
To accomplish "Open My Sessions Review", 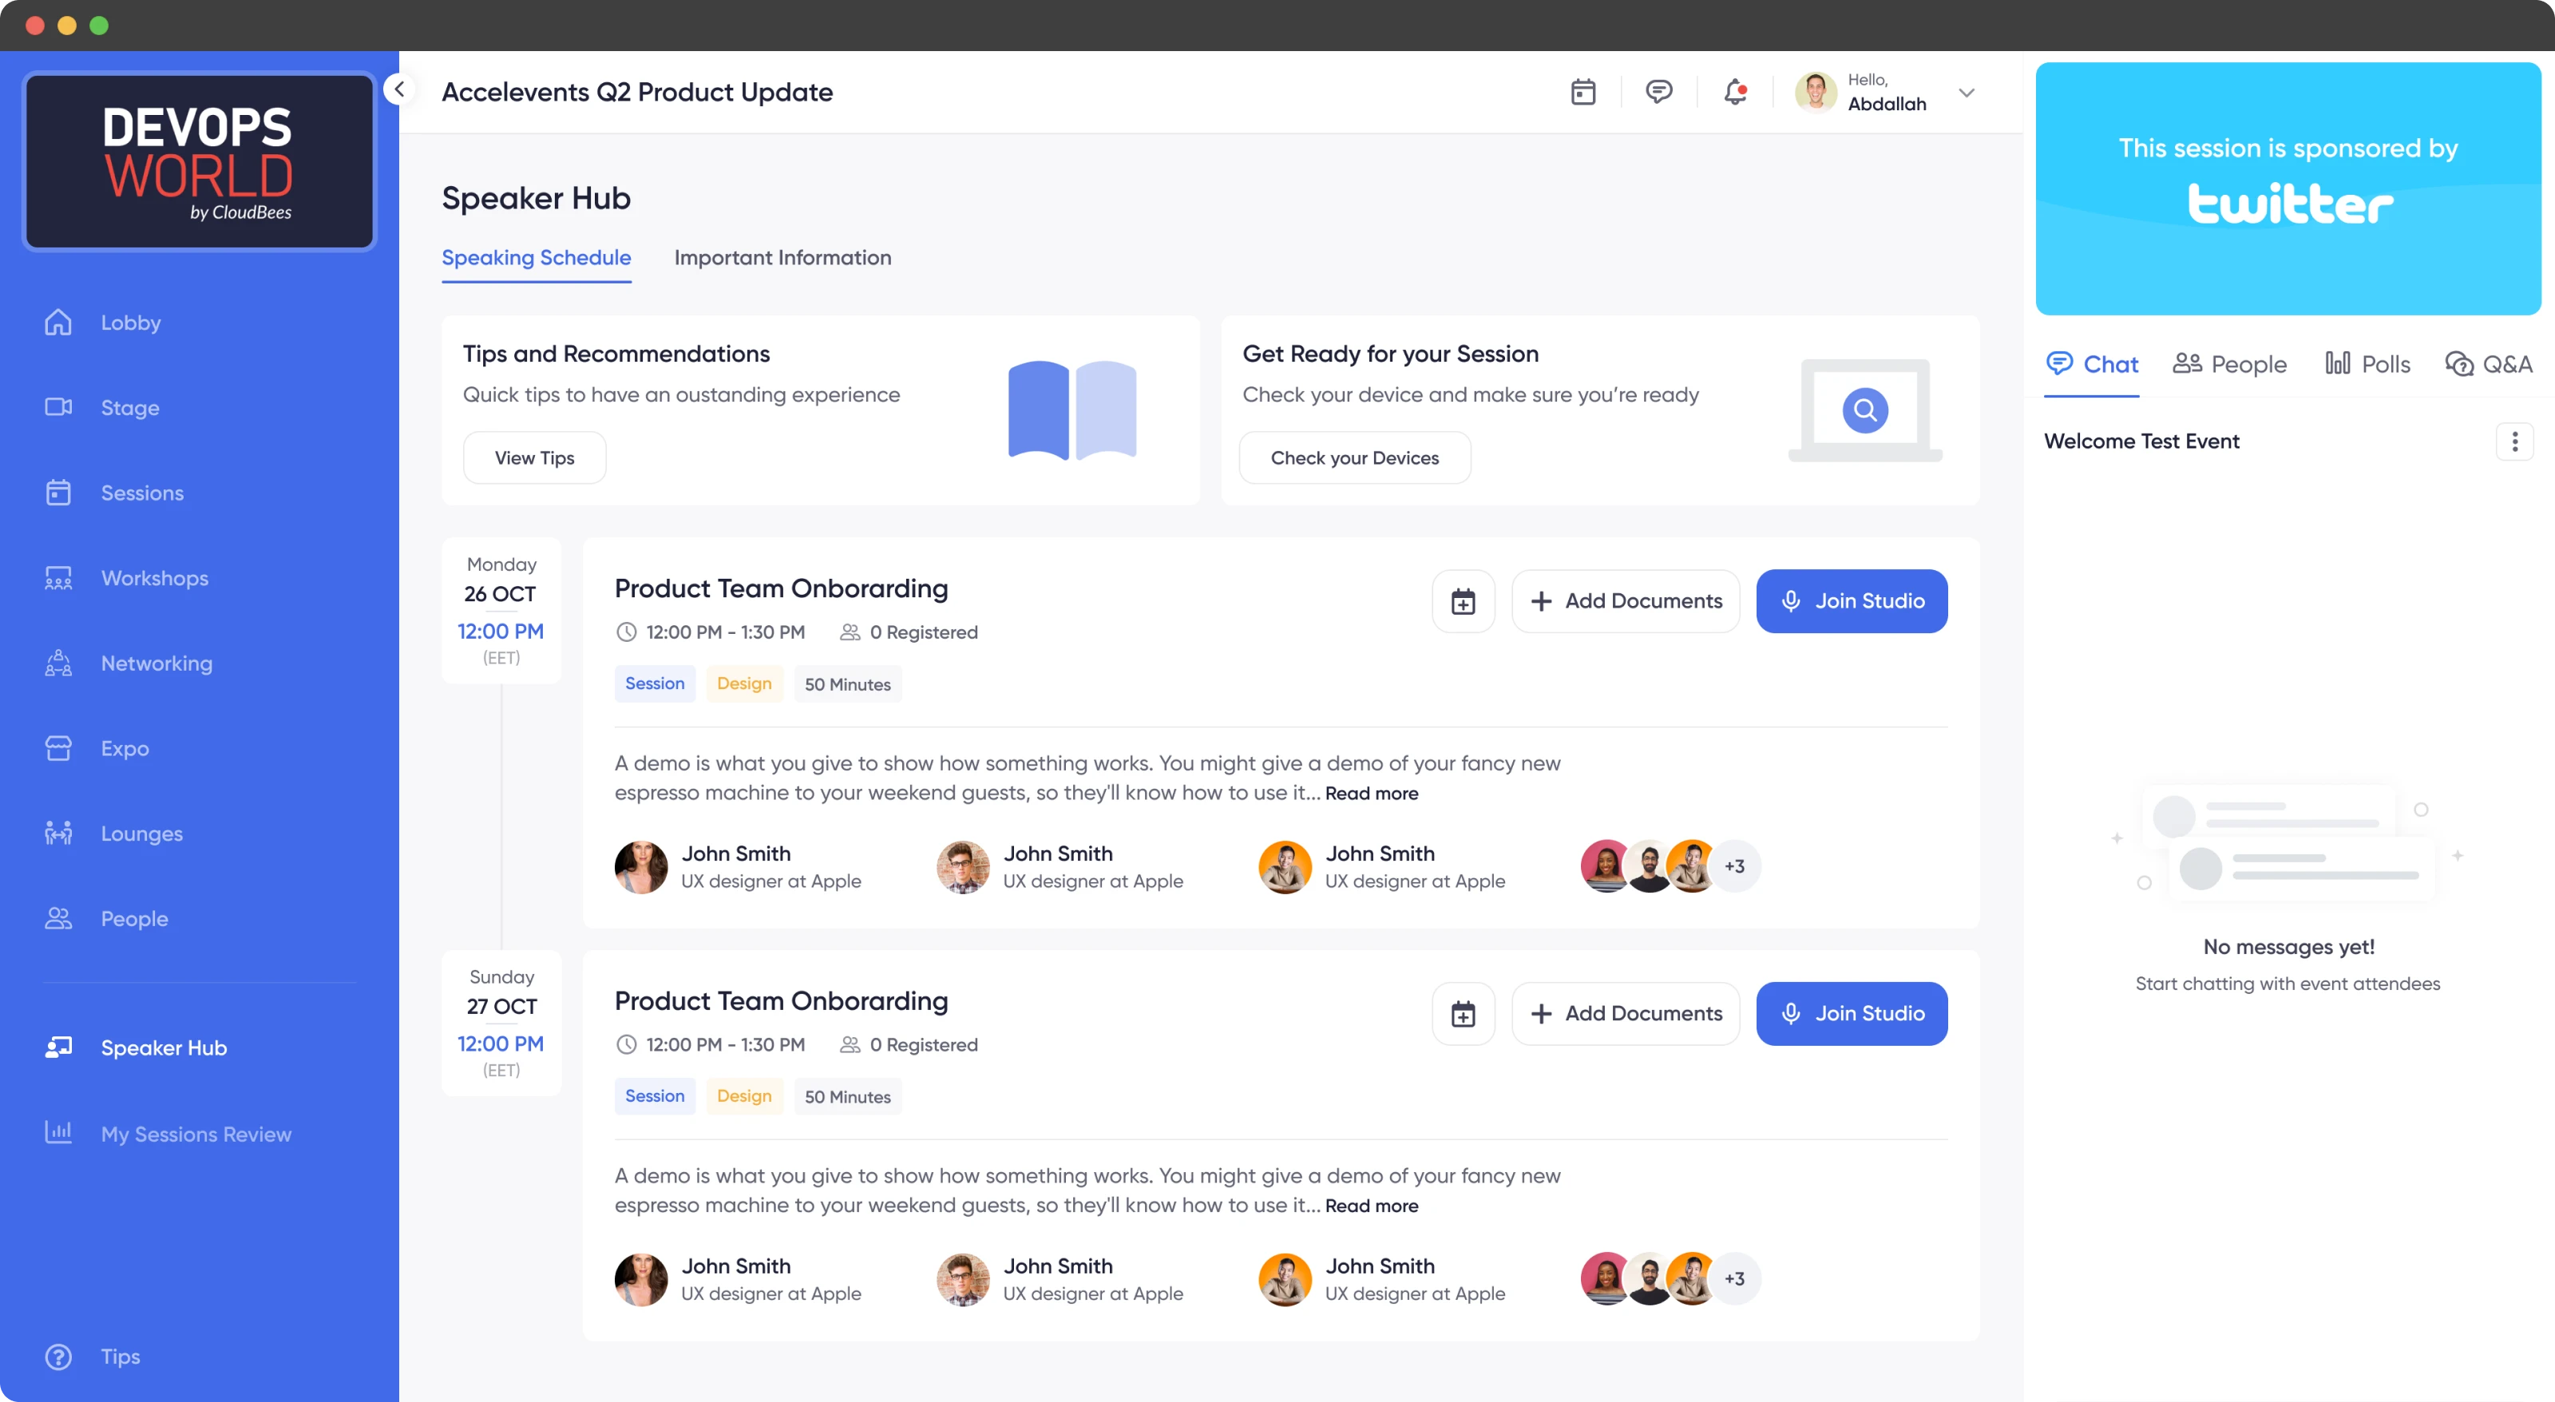I will pos(196,1133).
